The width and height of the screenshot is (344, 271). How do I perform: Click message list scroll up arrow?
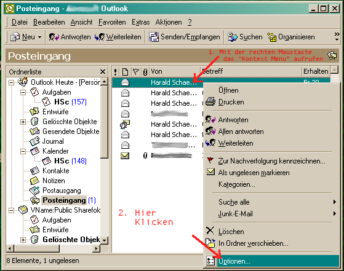pyautogui.click(x=334, y=70)
